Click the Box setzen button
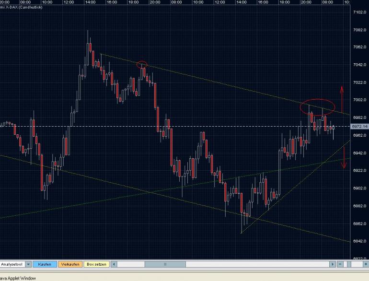This screenshot has width=369, height=281. pyautogui.click(x=96, y=264)
